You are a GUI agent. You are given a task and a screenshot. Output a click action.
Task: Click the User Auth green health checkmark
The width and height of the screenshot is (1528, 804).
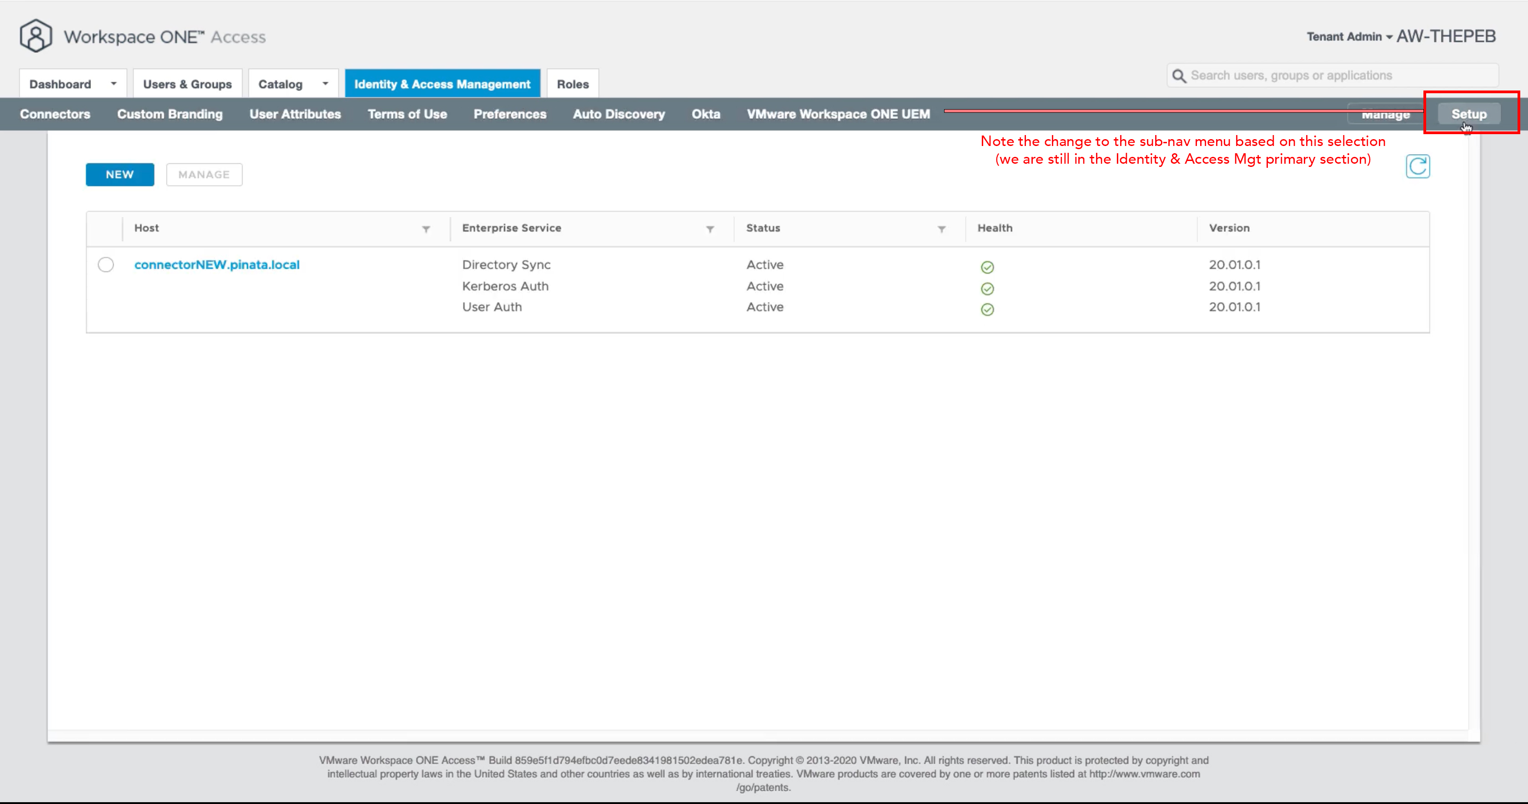click(x=987, y=310)
